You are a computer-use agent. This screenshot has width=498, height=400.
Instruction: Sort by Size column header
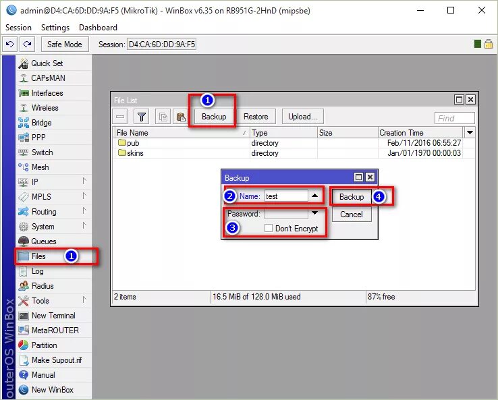tap(348, 132)
